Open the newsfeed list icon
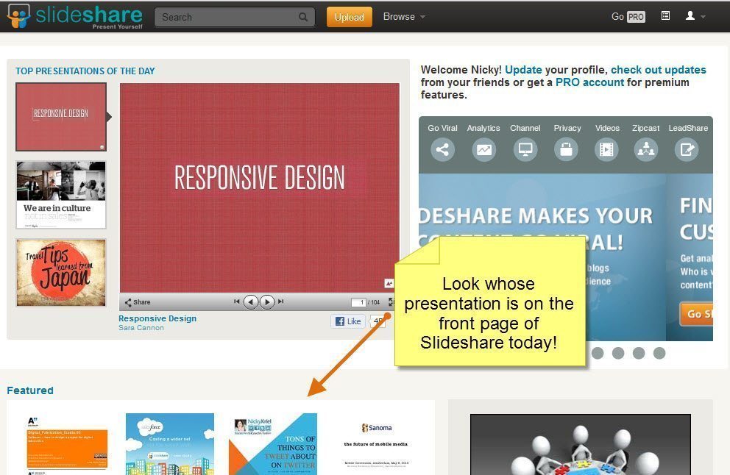This screenshot has width=730, height=475. [666, 16]
